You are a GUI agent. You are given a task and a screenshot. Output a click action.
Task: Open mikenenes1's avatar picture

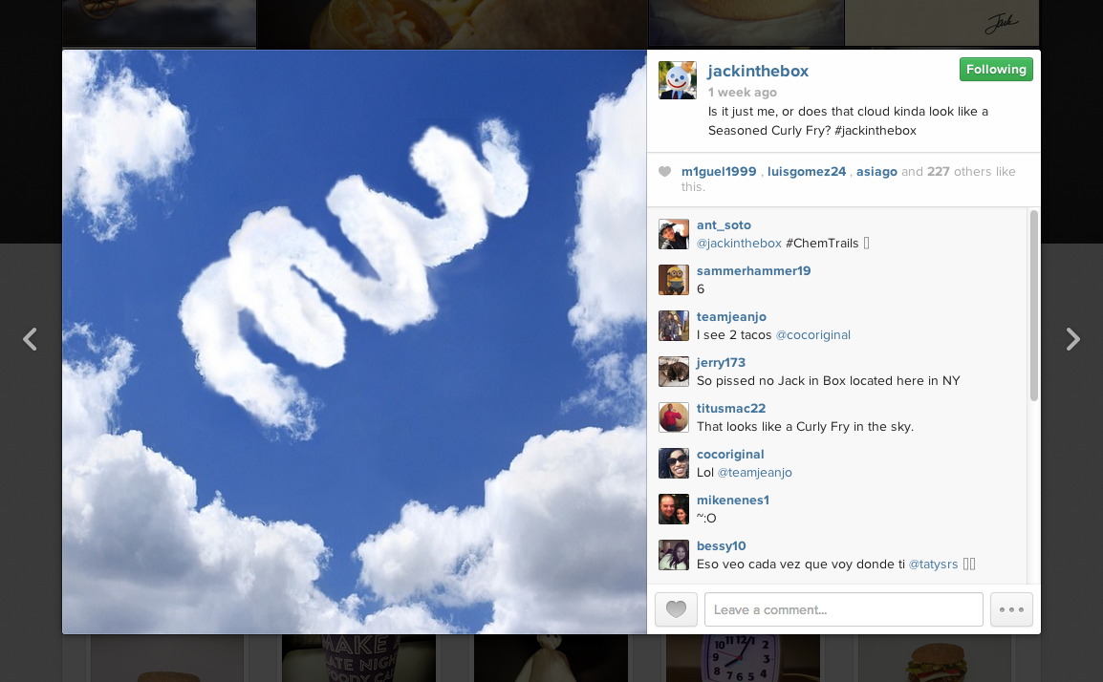[673, 509]
